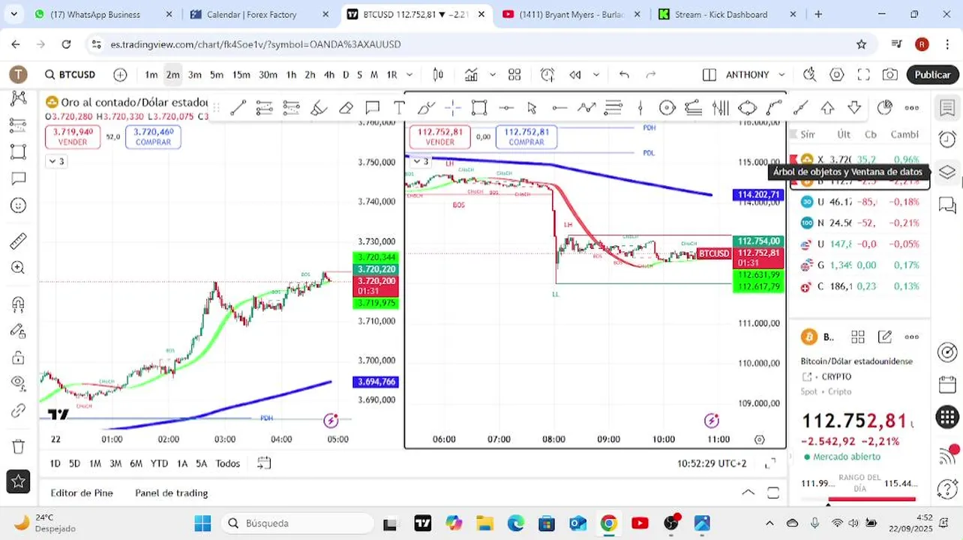Viewport: 963px width, 540px height.
Task: Select the trend line drawing tool
Action: [238, 108]
